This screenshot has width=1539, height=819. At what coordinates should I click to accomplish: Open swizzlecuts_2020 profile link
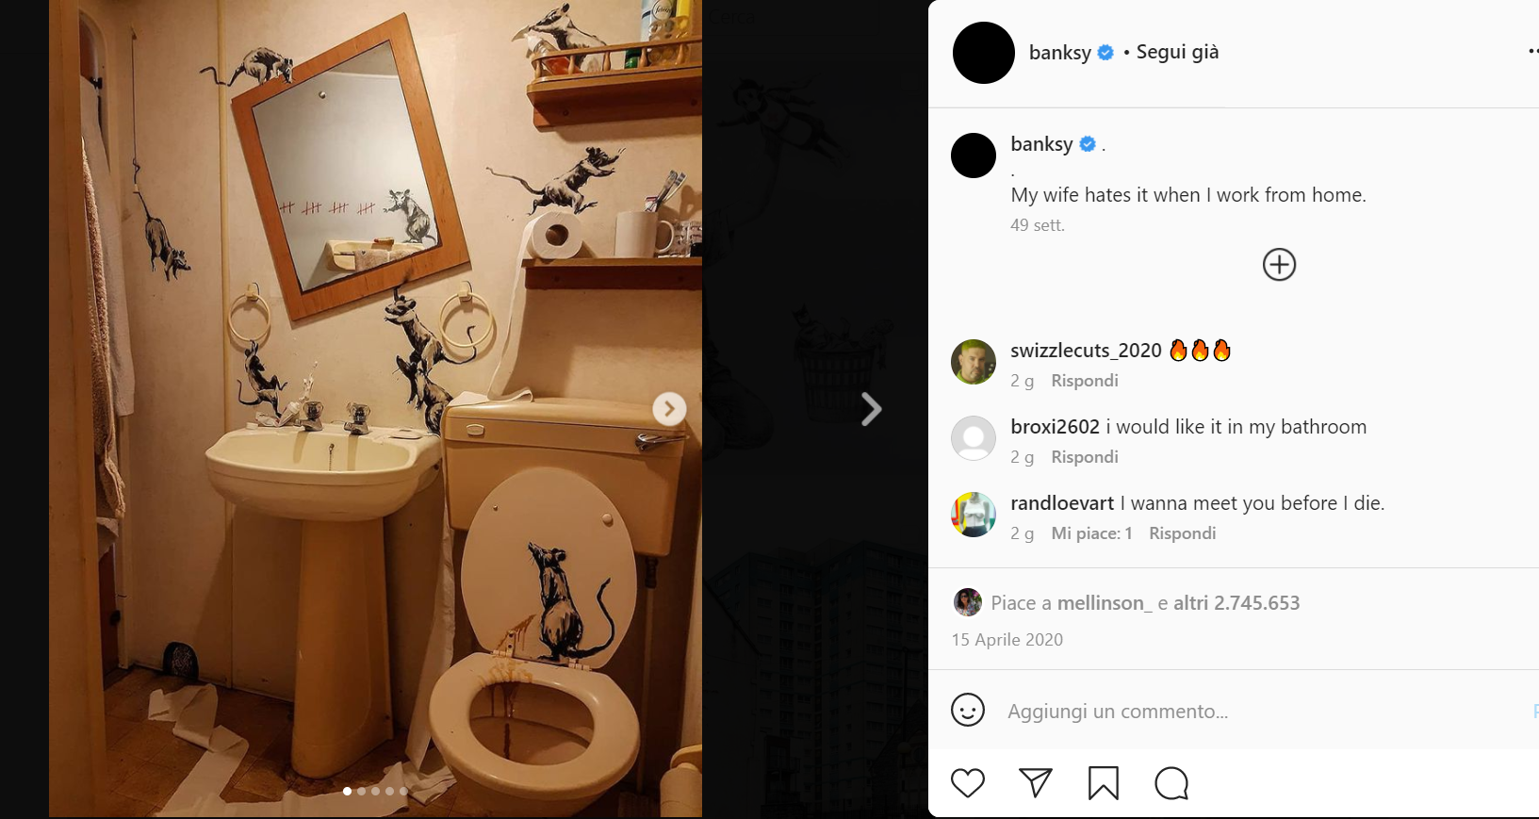1086,351
